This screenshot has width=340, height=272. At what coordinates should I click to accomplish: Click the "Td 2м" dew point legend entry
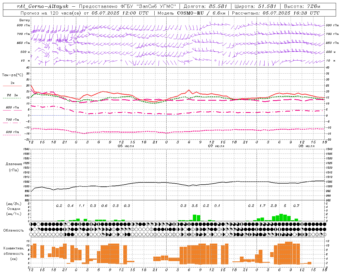12,95
